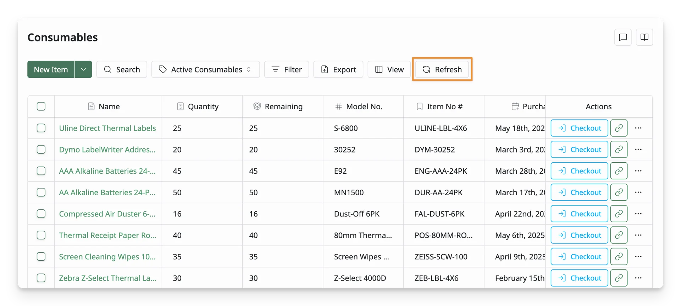
Task: Select the ULINE-LBL-4X6 item number cell
Action: pos(444,128)
